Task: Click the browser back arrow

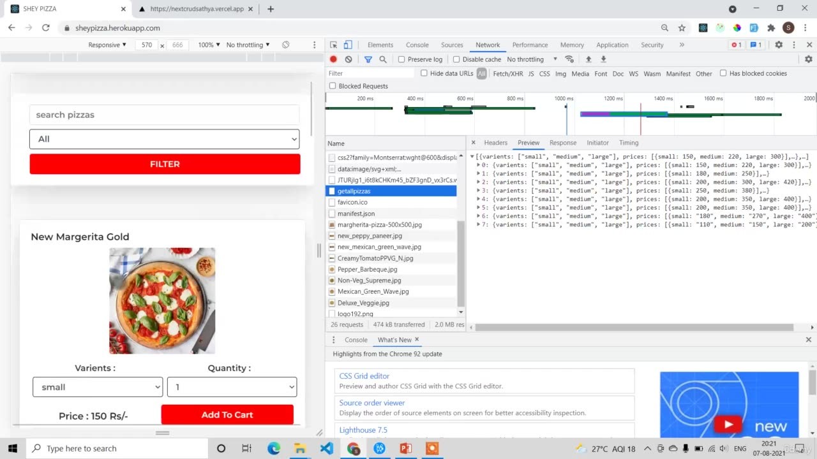Action: 11,28
